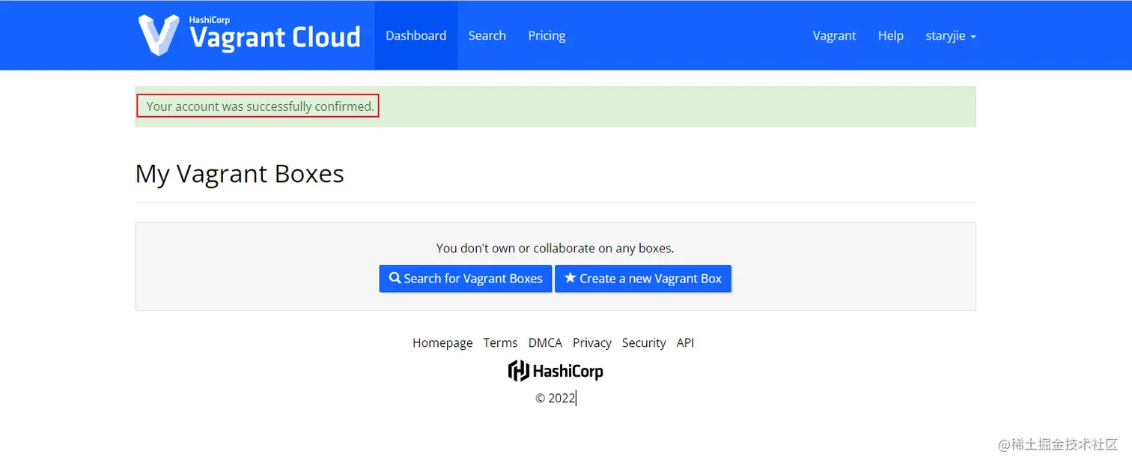Click Create a new Vagrant Box button
Image resolution: width=1132 pixels, height=466 pixels.
(643, 279)
